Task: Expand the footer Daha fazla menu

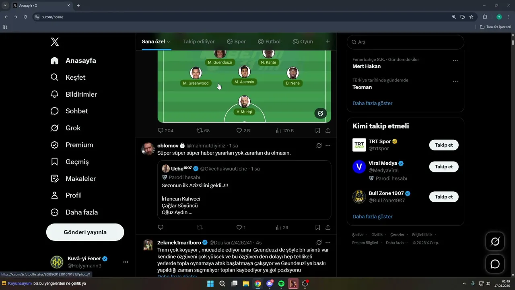Action: click(x=397, y=243)
